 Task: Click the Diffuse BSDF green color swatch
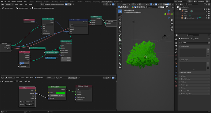click(61, 93)
